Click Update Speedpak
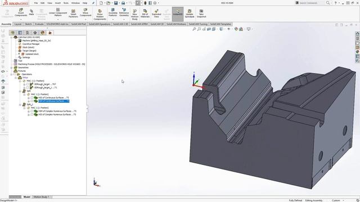 pos(190,13)
